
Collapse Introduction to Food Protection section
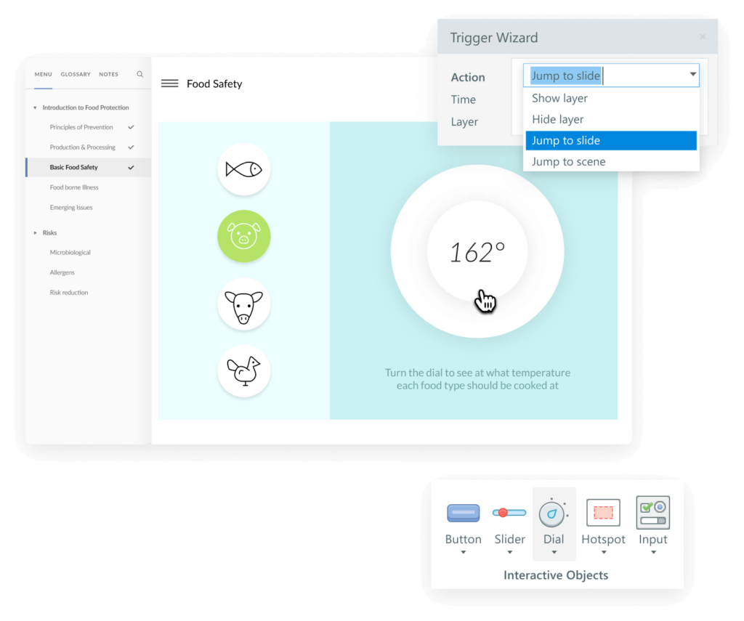point(35,107)
